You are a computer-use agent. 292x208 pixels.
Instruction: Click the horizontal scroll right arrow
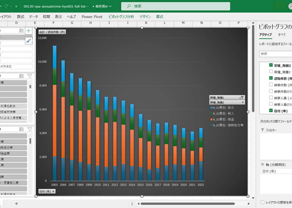(x=249, y=204)
